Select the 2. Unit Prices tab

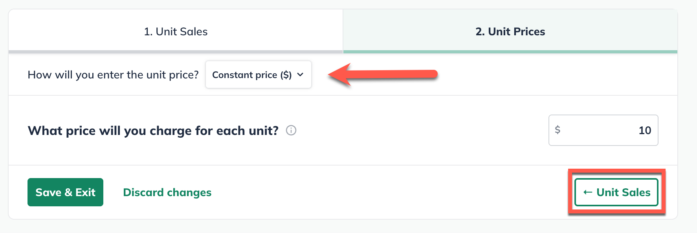[x=510, y=31]
